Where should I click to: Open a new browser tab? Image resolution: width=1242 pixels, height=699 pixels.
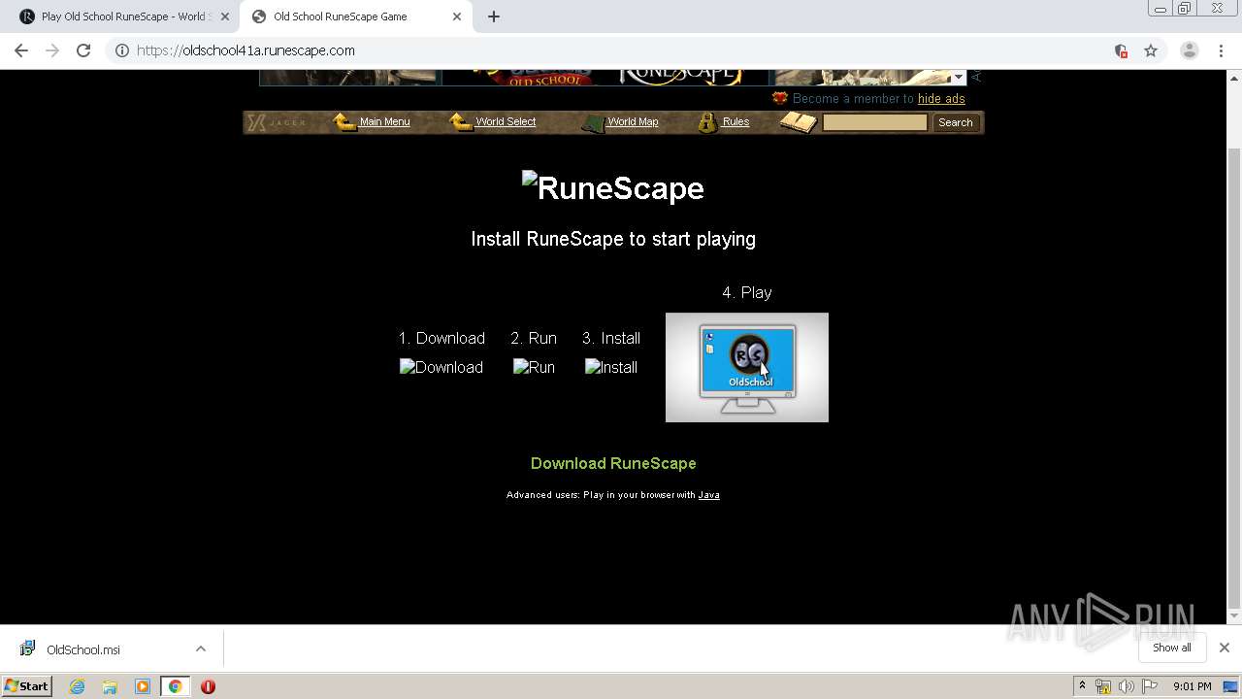(494, 17)
